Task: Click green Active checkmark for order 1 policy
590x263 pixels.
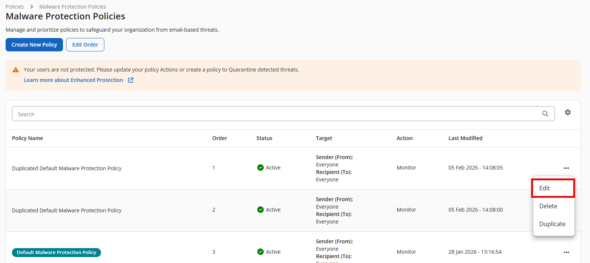Action: click(x=261, y=168)
